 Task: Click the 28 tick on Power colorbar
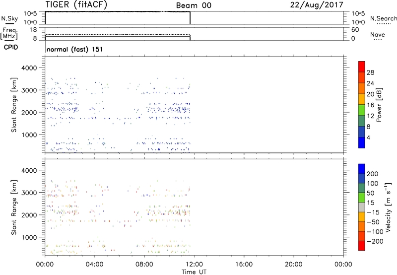(370, 72)
